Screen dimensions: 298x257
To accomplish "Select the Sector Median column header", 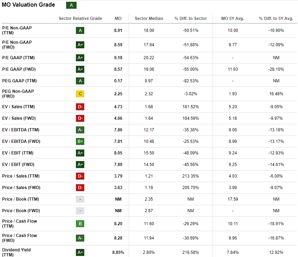I will [x=149, y=19].
